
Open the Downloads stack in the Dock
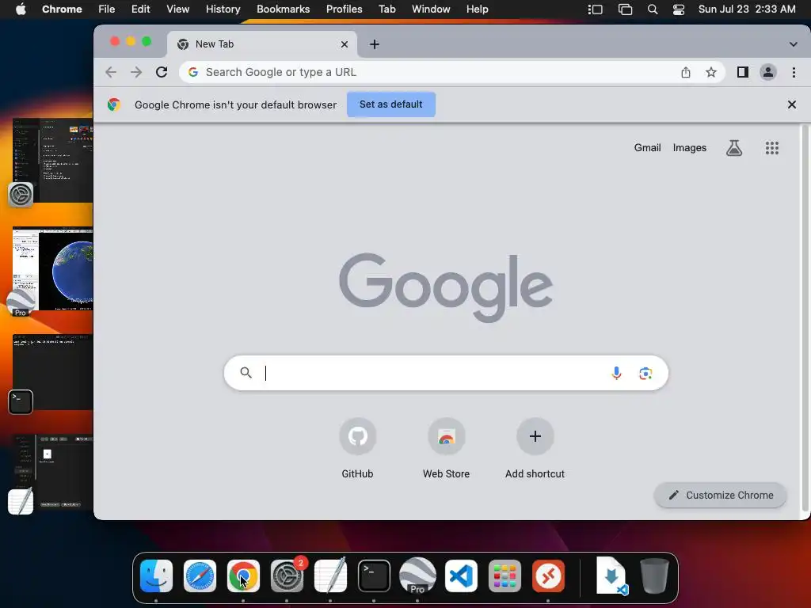click(611, 576)
